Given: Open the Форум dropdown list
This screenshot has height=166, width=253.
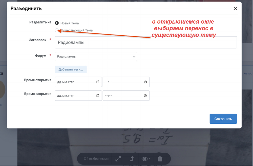Looking at the screenshot, I should (96, 57).
